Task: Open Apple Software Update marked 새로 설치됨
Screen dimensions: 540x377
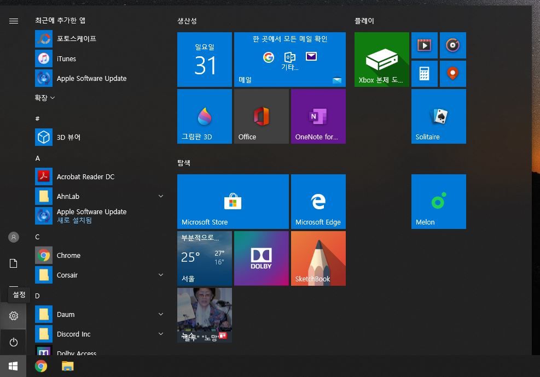Action: tap(100, 216)
